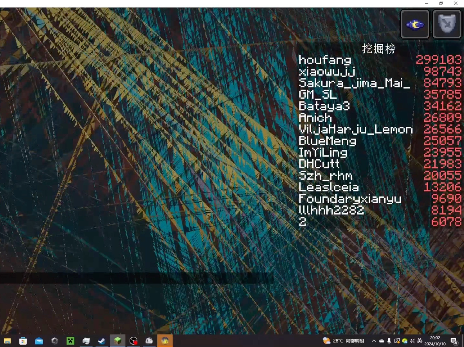
Task: Click player name xiaowujj
Action: click(x=327, y=72)
